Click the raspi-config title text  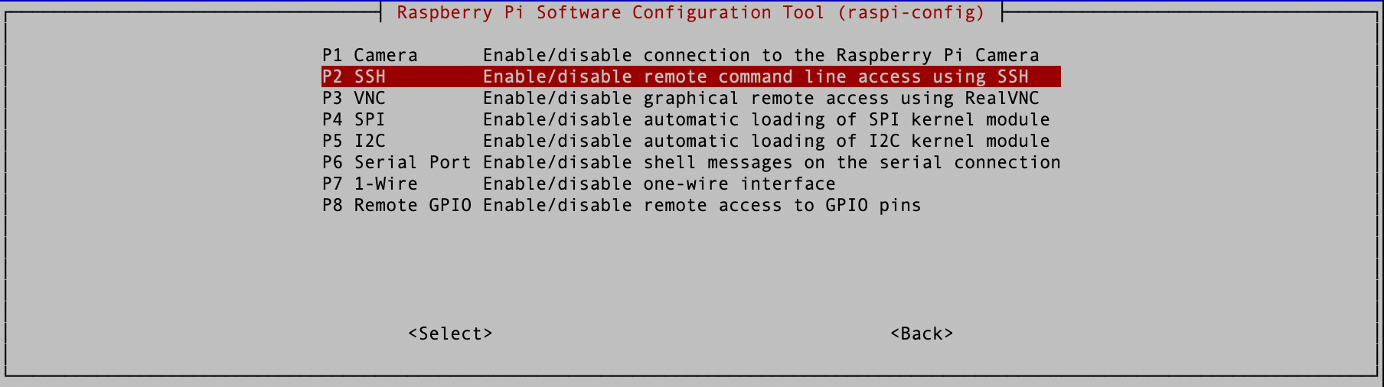click(x=690, y=13)
